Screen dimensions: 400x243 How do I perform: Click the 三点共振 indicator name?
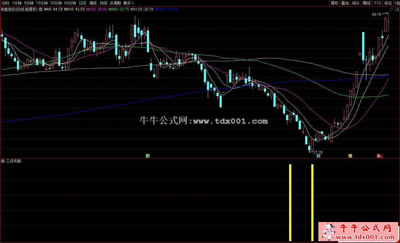[14, 161]
